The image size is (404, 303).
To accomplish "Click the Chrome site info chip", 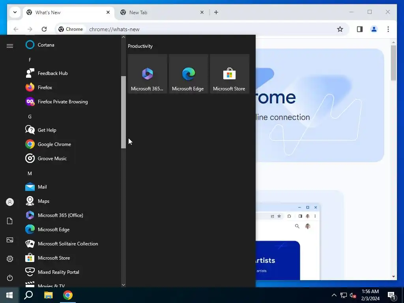I will click(71, 29).
